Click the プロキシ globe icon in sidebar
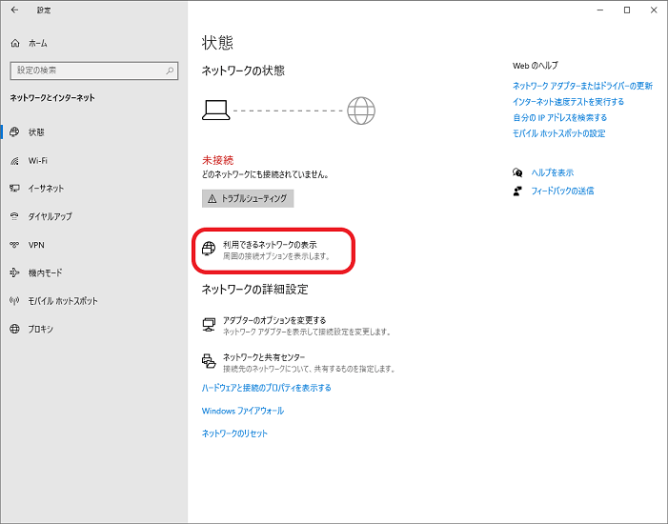The height and width of the screenshot is (524, 668). [x=15, y=329]
